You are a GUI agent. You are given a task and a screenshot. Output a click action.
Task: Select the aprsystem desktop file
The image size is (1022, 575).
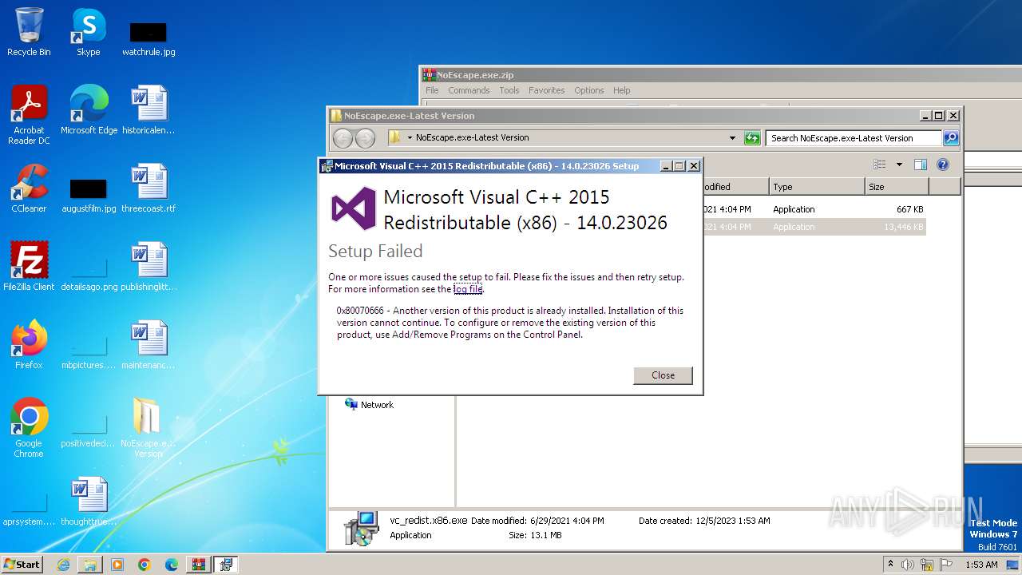[29, 509]
